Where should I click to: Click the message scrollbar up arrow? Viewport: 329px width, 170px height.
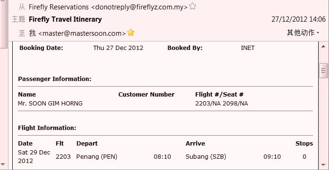pos(323,46)
